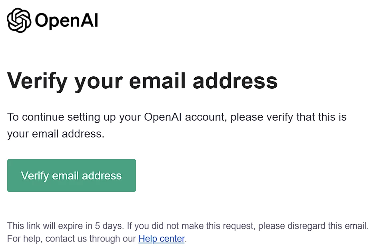
Task: Click "For help, contact us through our" text
Action: [72, 239]
